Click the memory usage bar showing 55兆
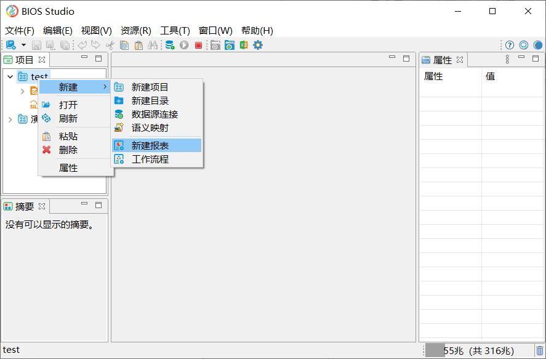Screen dimensions: 546x359 479,350
